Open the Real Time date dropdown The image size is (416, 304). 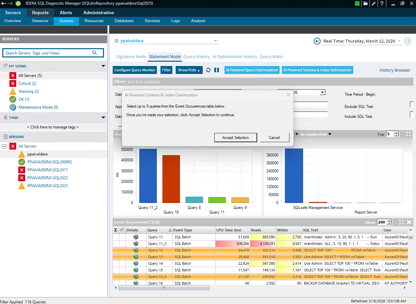coord(399,41)
